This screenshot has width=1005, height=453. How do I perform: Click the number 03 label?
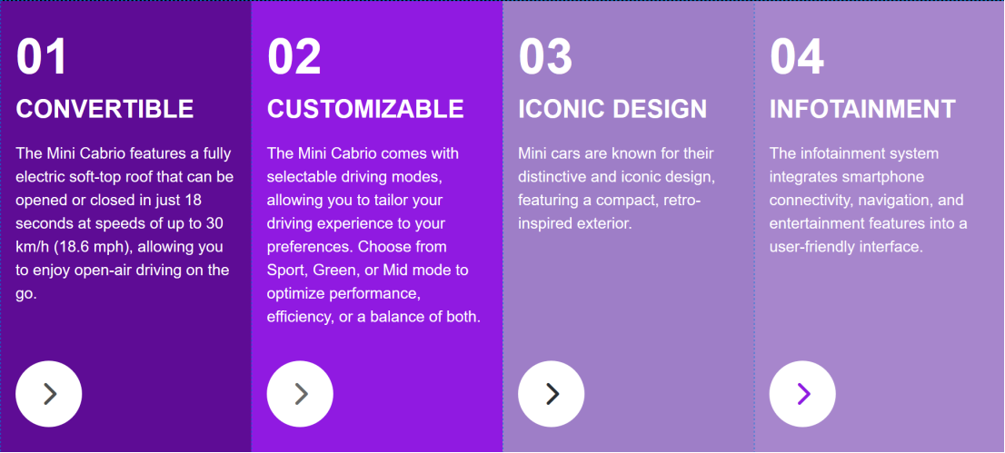[x=545, y=57]
